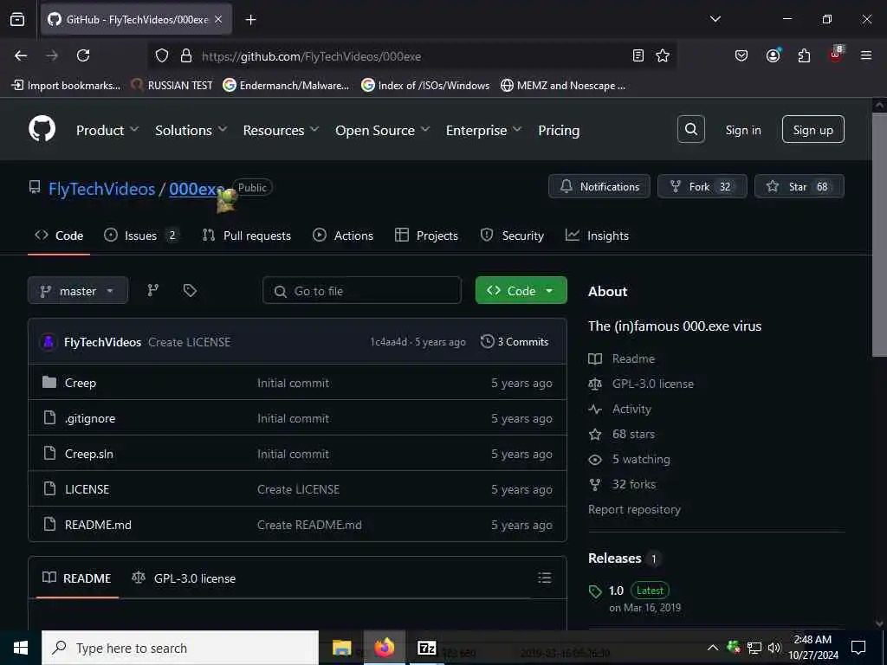887x665 pixels.
Task: Open the Creep.sln file
Action: [x=89, y=454]
